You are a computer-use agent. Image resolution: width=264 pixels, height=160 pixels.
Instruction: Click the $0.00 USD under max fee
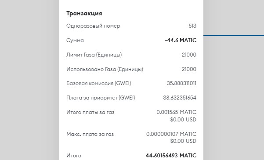click(183, 141)
